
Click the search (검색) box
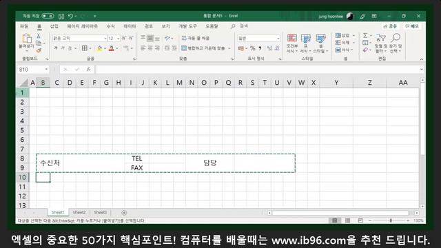pos(240,26)
